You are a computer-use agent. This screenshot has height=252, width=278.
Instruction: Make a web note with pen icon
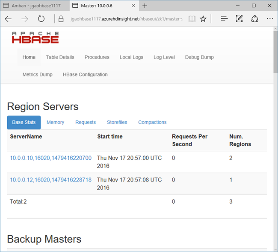coord(239,18)
